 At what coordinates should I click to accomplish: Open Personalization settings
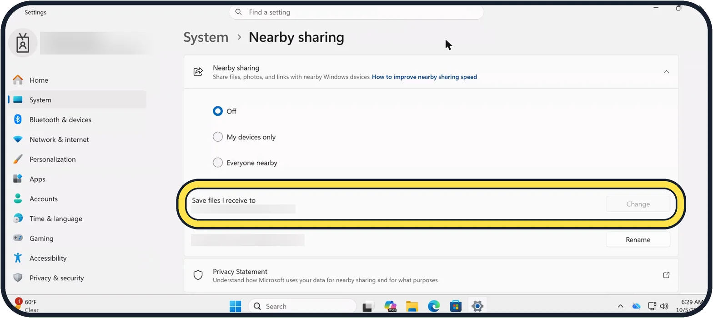pos(77,159)
